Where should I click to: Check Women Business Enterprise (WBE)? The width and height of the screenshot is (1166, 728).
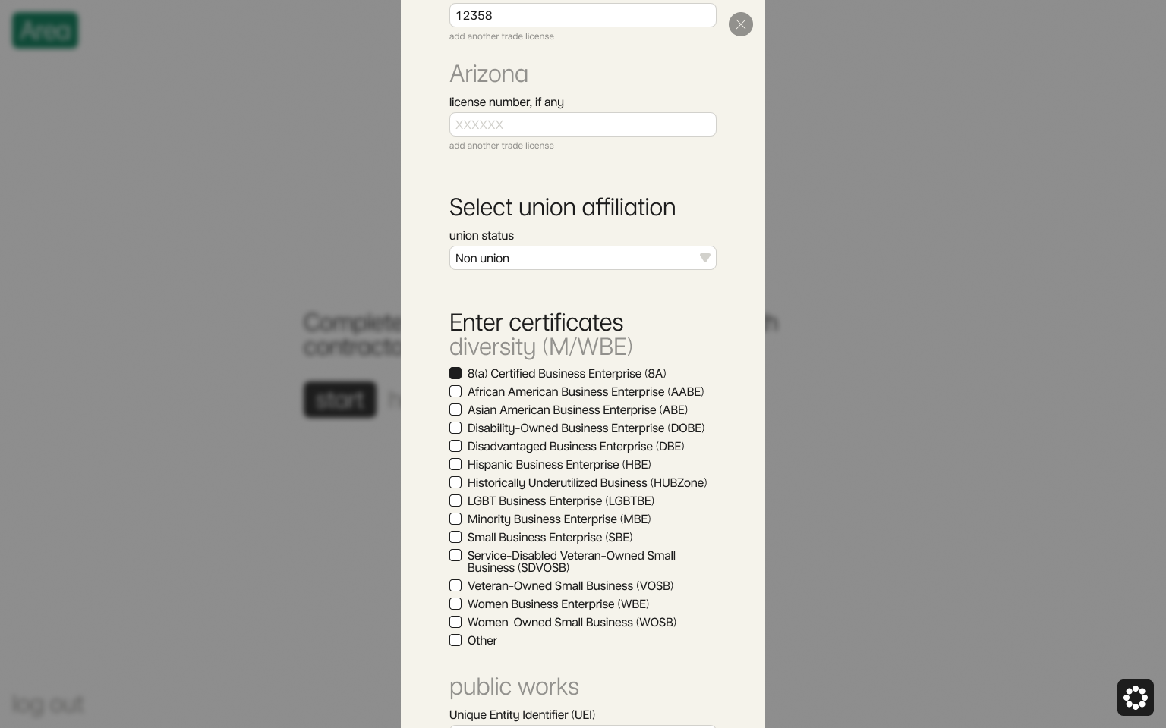(455, 604)
